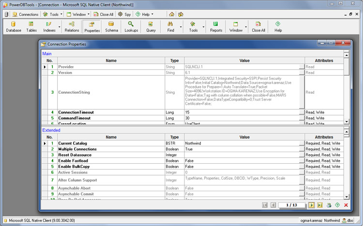Screen dimensions: 363x226
Task: Click the print icon in navigator
Action: click(329, 205)
